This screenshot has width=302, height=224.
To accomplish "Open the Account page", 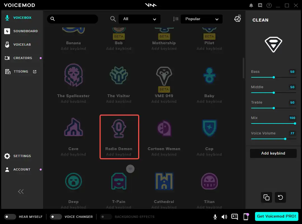I will (x=18, y=169).
